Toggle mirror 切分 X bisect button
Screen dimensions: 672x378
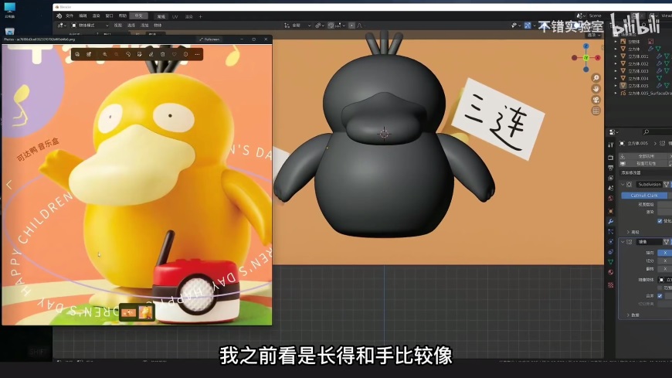click(665, 261)
